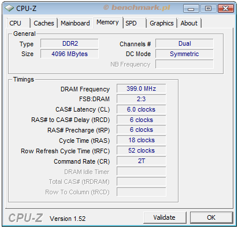Click the 2:3 FSB:DRAM ratio value
Screen dimensions: 238x229
point(142,99)
